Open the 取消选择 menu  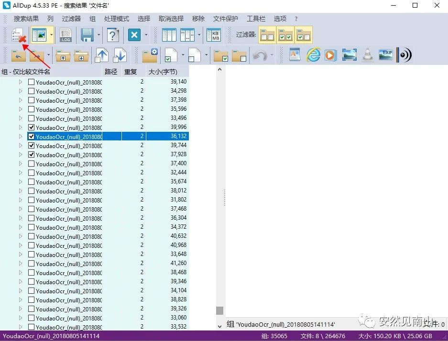[x=171, y=19]
